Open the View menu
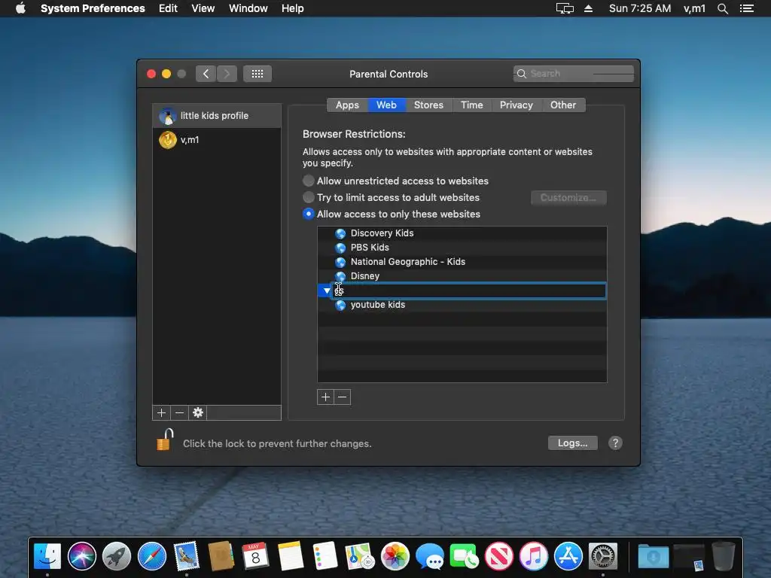Viewport: 771px width, 578px height. pyautogui.click(x=203, y=8)
